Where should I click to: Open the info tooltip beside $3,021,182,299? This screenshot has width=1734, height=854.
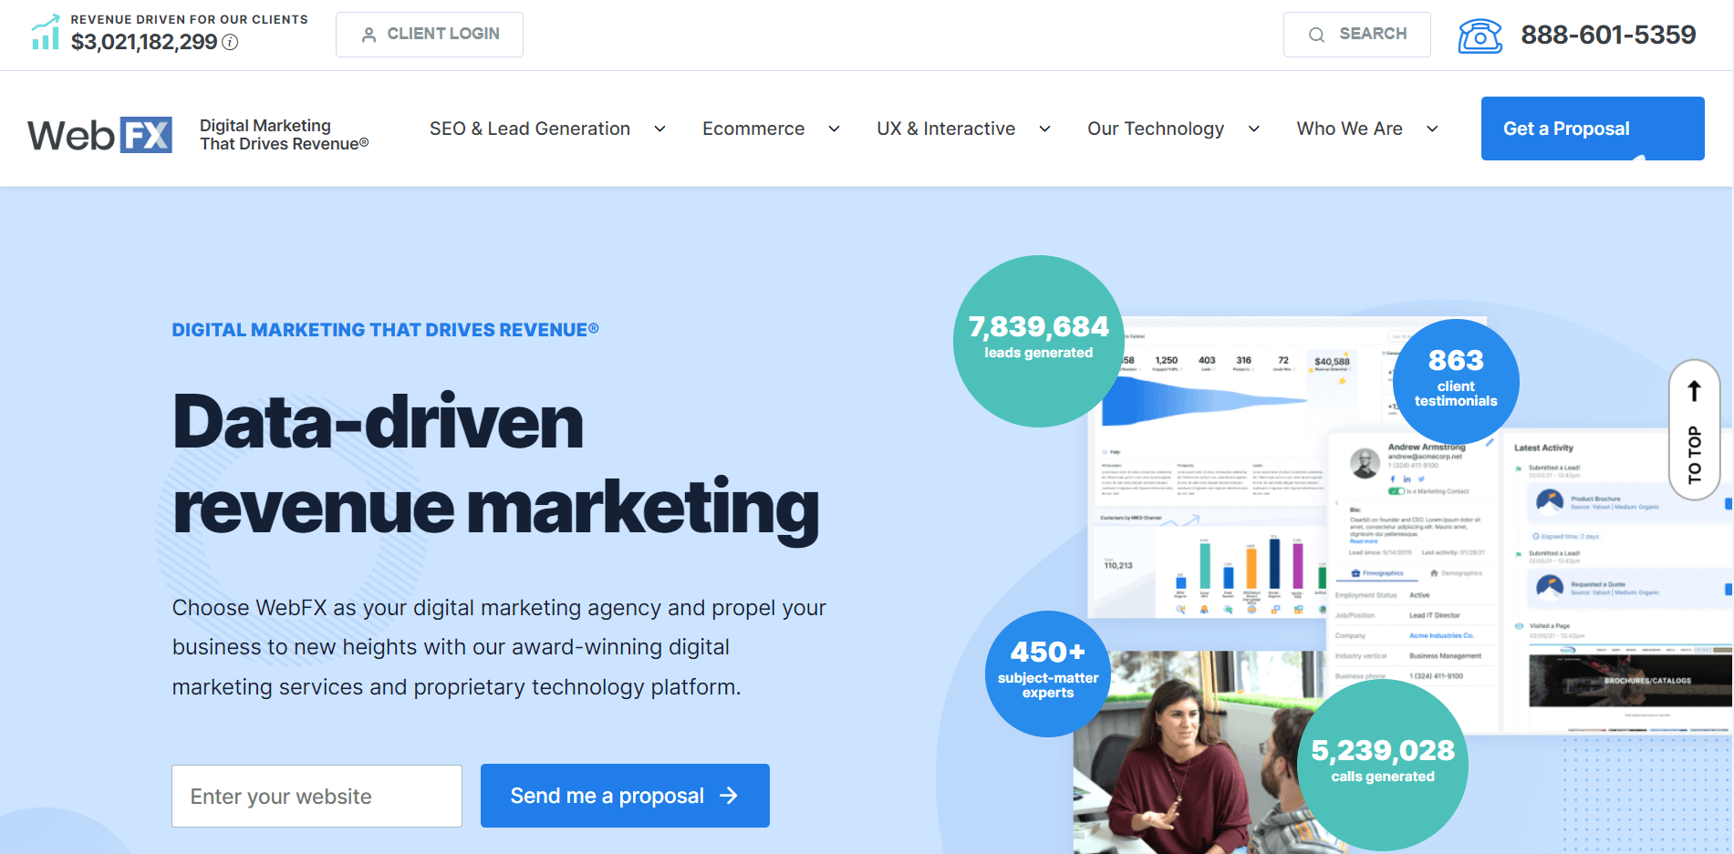point(230,41)
